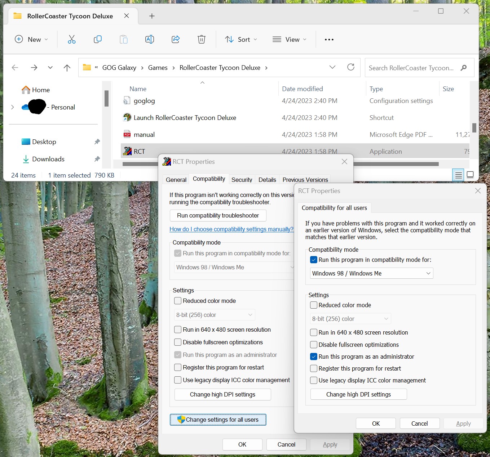The image size is (490, 457).
Task: Expand address bar history dropdown chevron
Action: coord(332,67)
